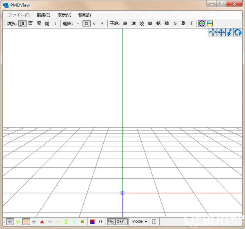Viewport: 245px width, 229px height.
Task: Open the 表 sub-window
Action: click(125, 24)
